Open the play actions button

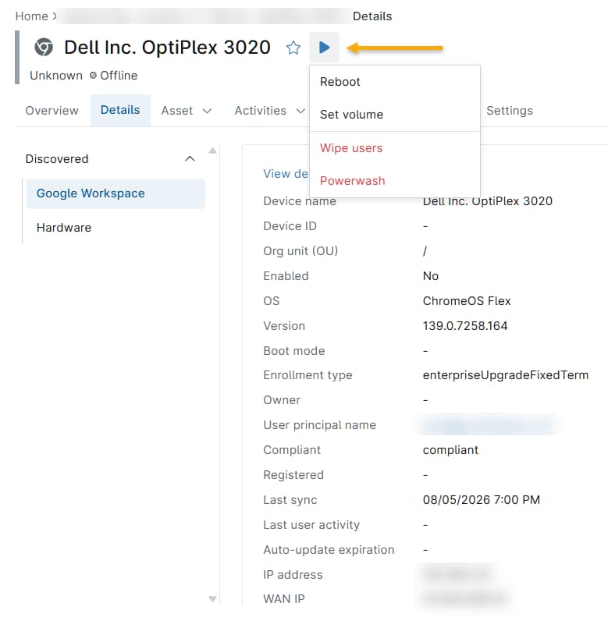(324, 48)
